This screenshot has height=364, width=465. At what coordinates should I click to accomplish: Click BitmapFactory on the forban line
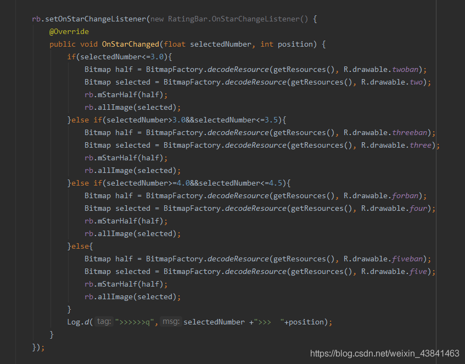174,196
